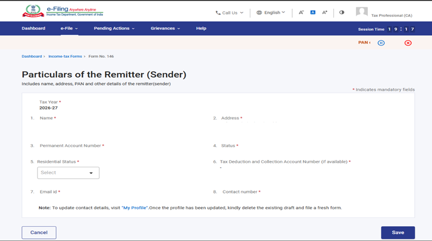Reset to default font size icon
This screenshot has width=432, height=241.
pos(312,12)
